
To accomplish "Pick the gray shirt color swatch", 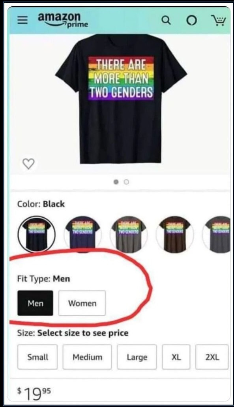I will coord(129,234).
